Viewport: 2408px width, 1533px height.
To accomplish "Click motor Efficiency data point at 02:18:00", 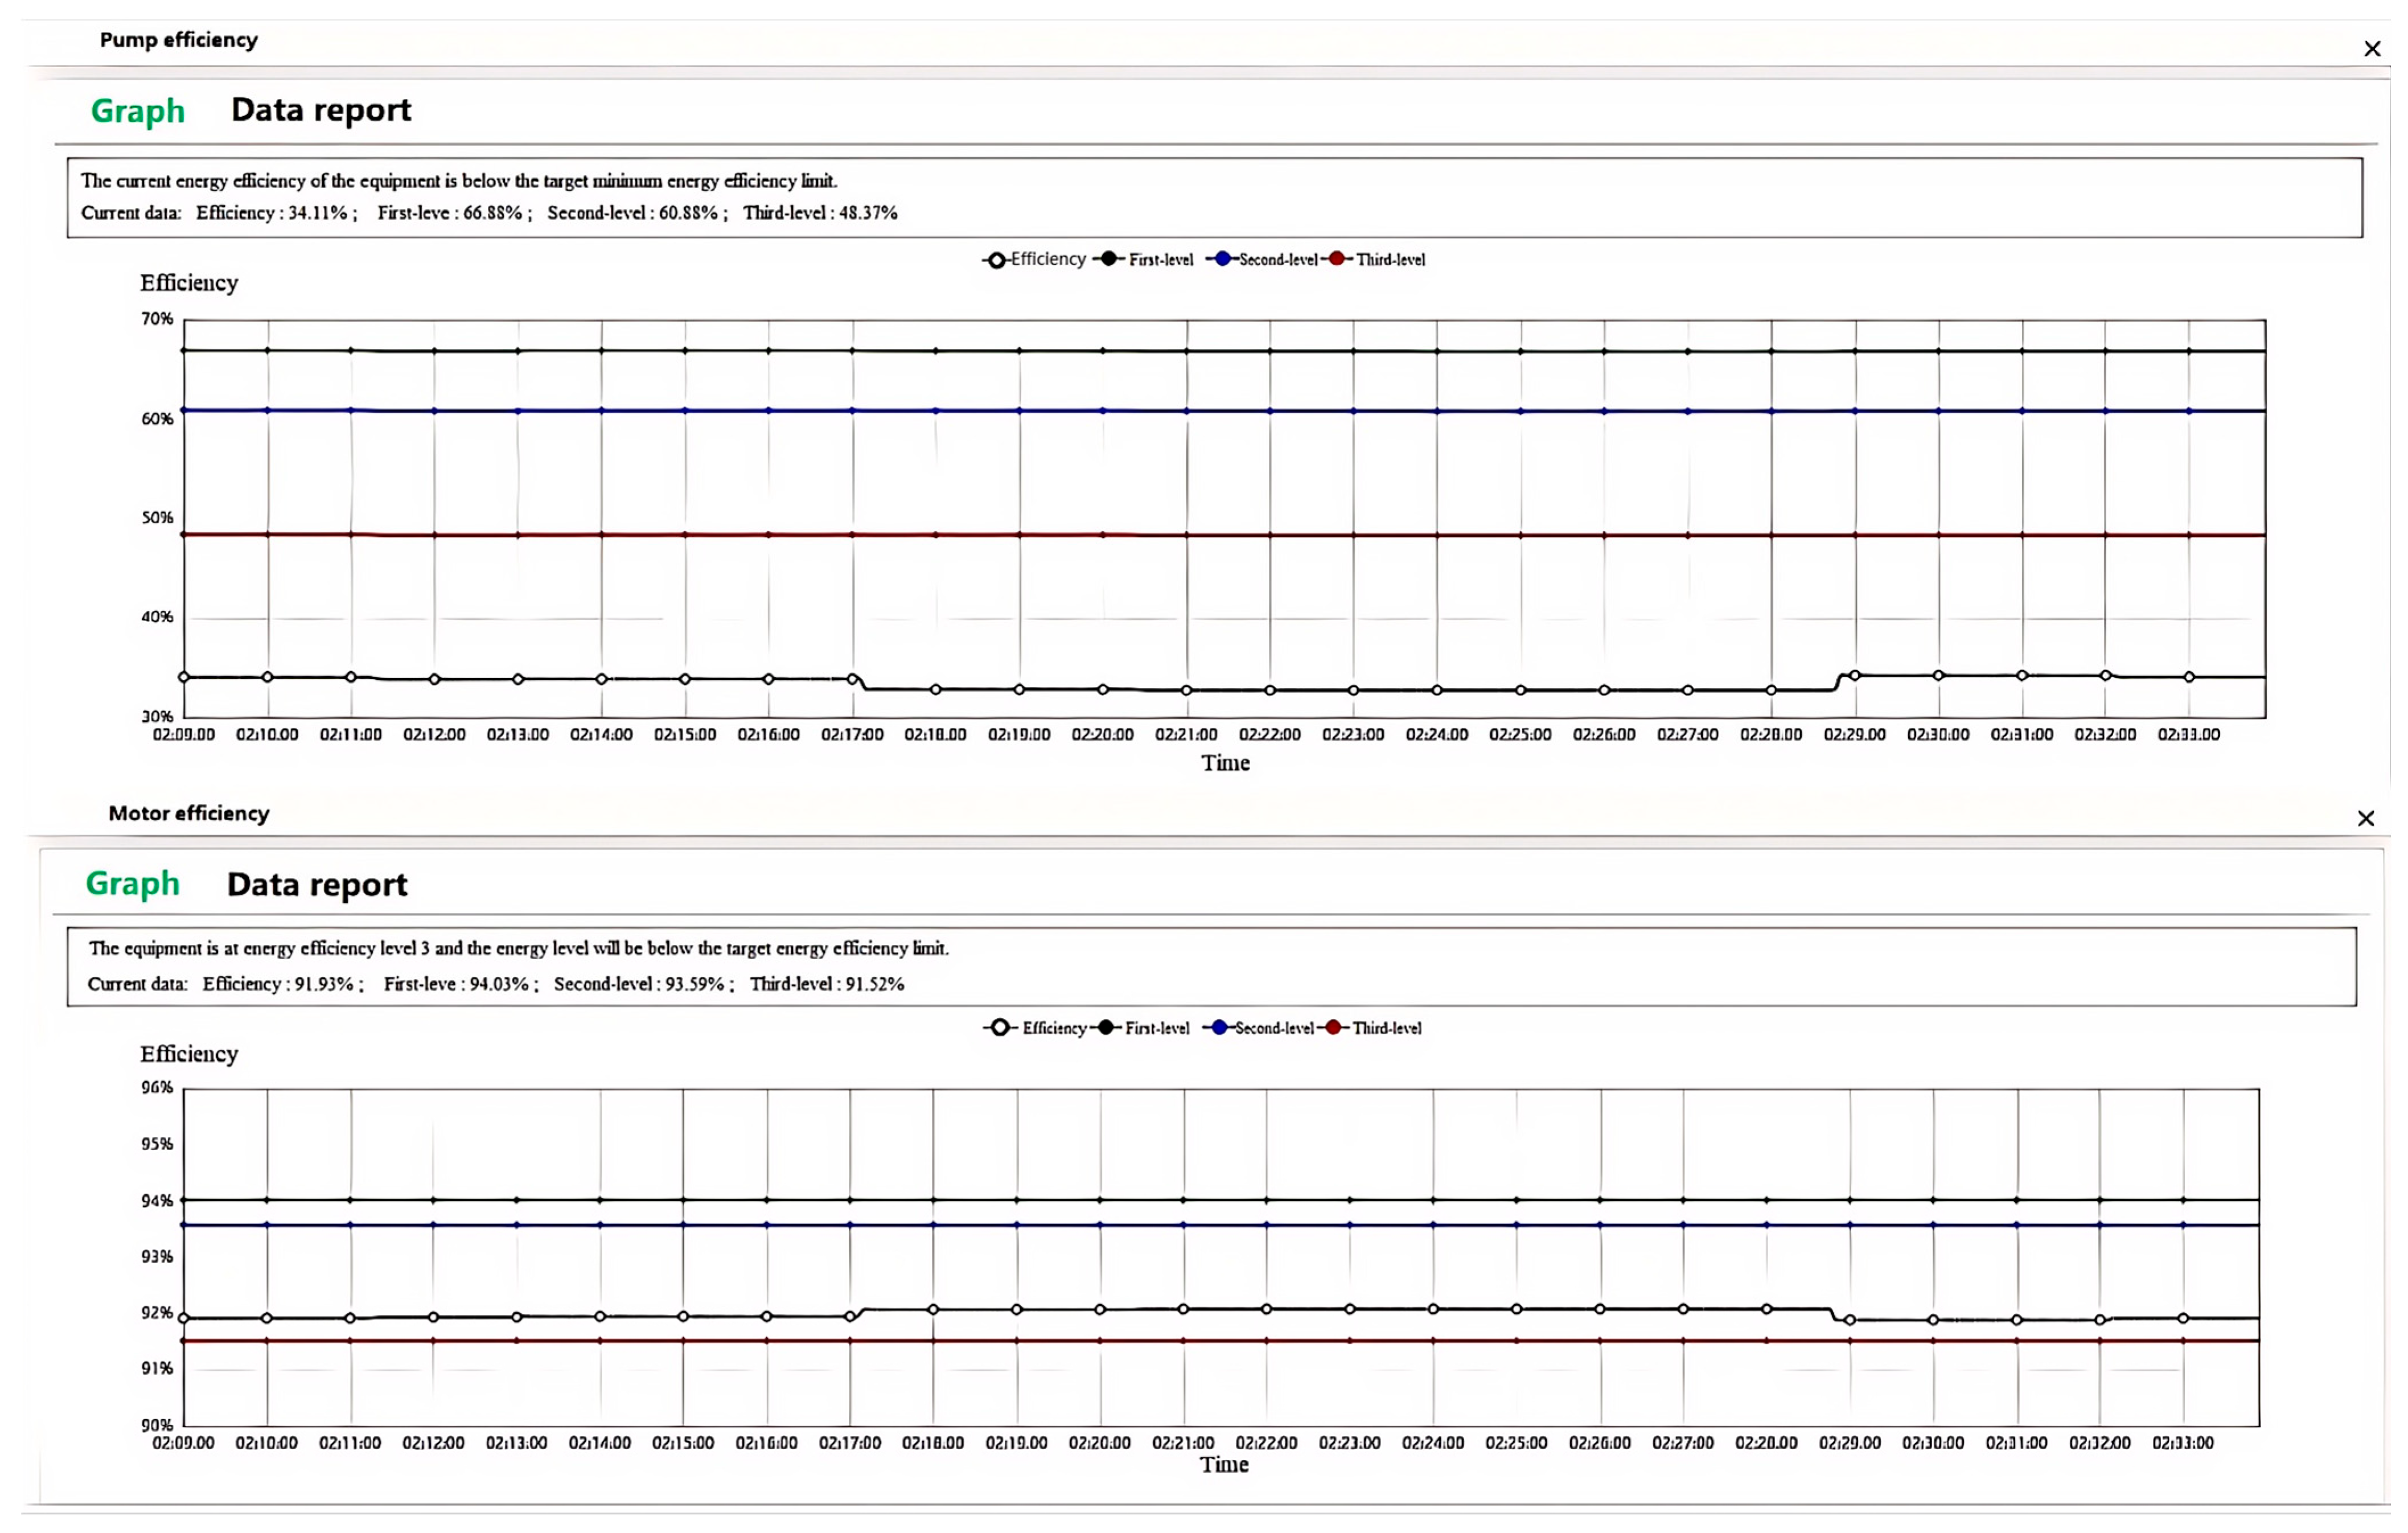I will [x=933, y=1310].
